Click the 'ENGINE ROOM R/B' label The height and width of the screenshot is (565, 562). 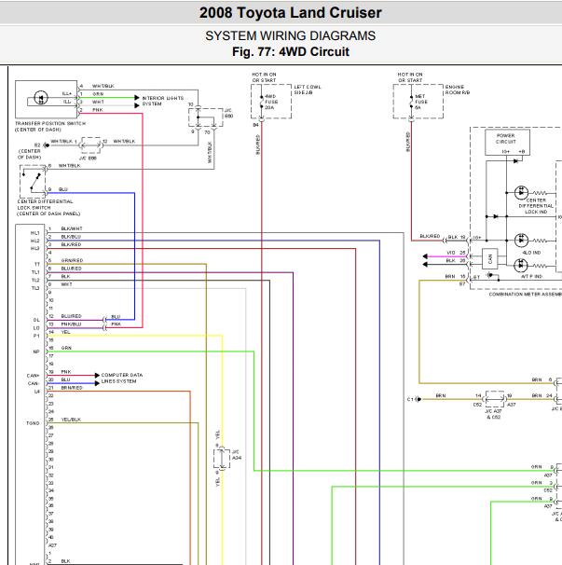458,90
